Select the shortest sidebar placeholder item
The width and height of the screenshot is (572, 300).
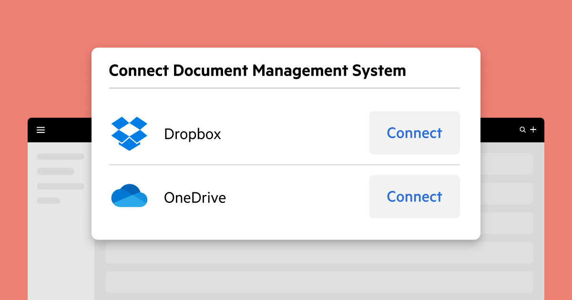click(x=48, y=201)
